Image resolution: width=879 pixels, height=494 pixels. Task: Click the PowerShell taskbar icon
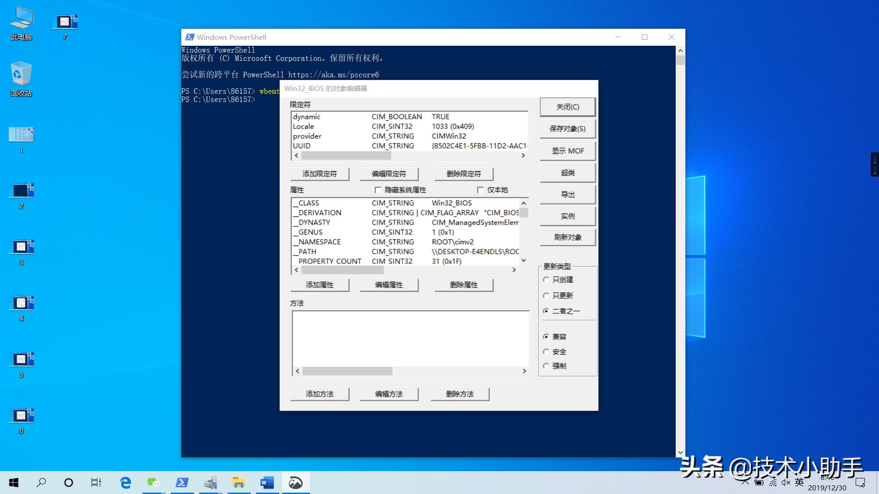pyautogui.click(x=182, y=483)
